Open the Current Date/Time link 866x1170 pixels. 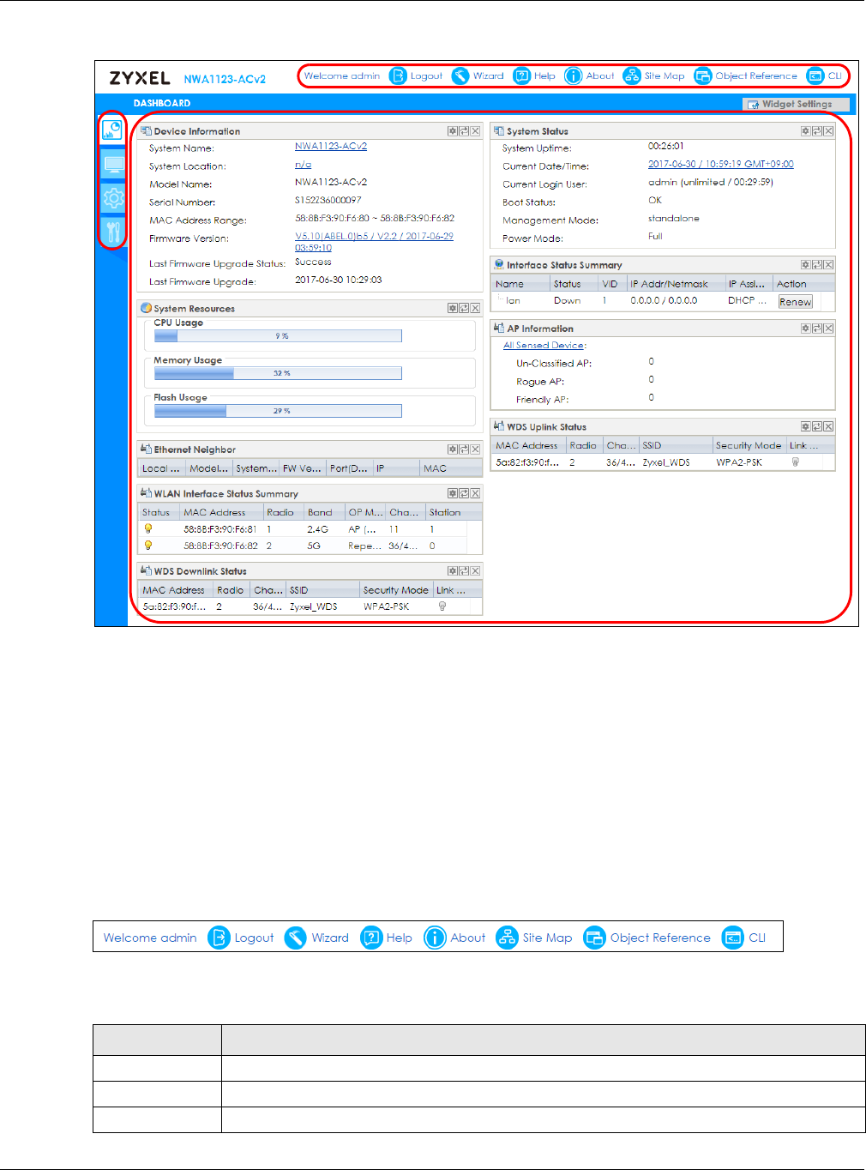coord(720,165)
